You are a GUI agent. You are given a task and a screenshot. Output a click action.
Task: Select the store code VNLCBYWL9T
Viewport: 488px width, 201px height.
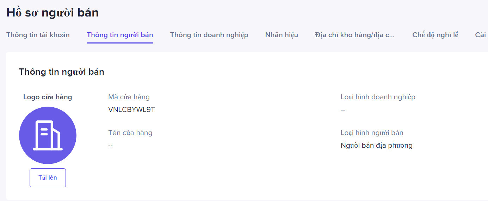[x=132, y=109]
